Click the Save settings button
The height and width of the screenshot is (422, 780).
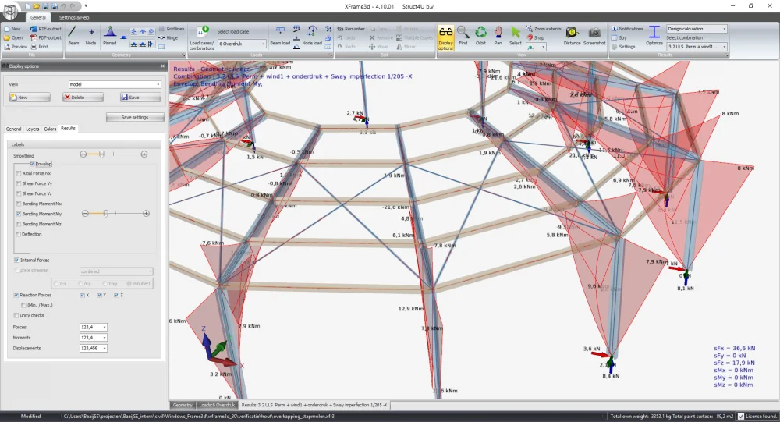(x=135, y=117)
